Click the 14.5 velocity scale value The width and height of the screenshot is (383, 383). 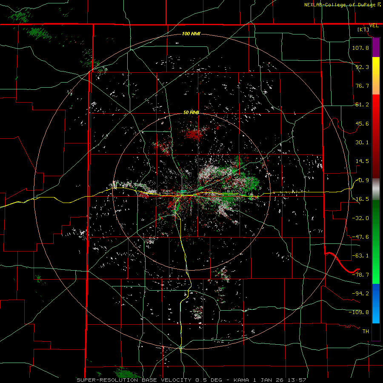tap(362, 161)
